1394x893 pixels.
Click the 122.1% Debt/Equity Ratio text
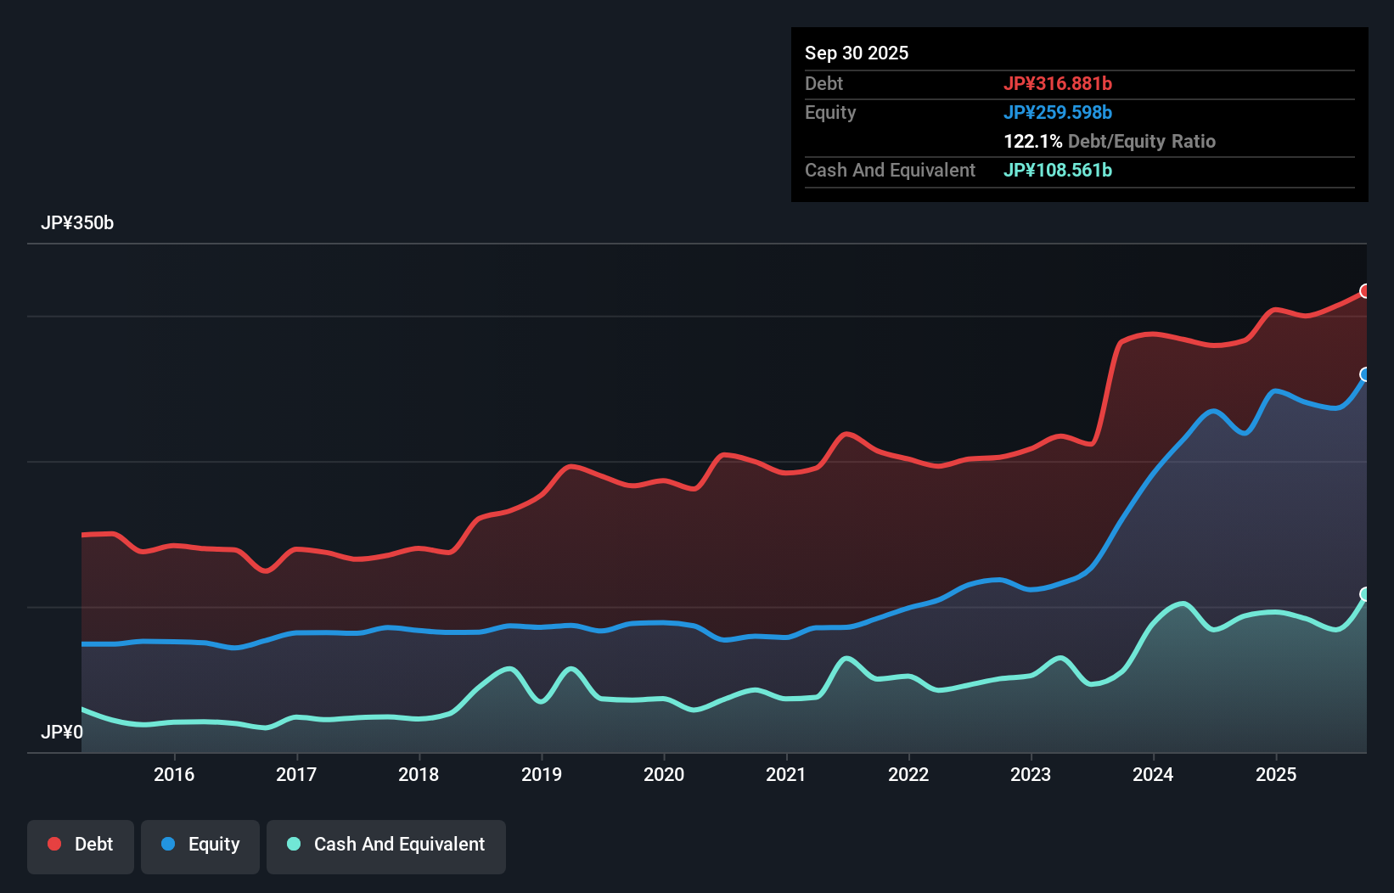tap(1110, 141)
